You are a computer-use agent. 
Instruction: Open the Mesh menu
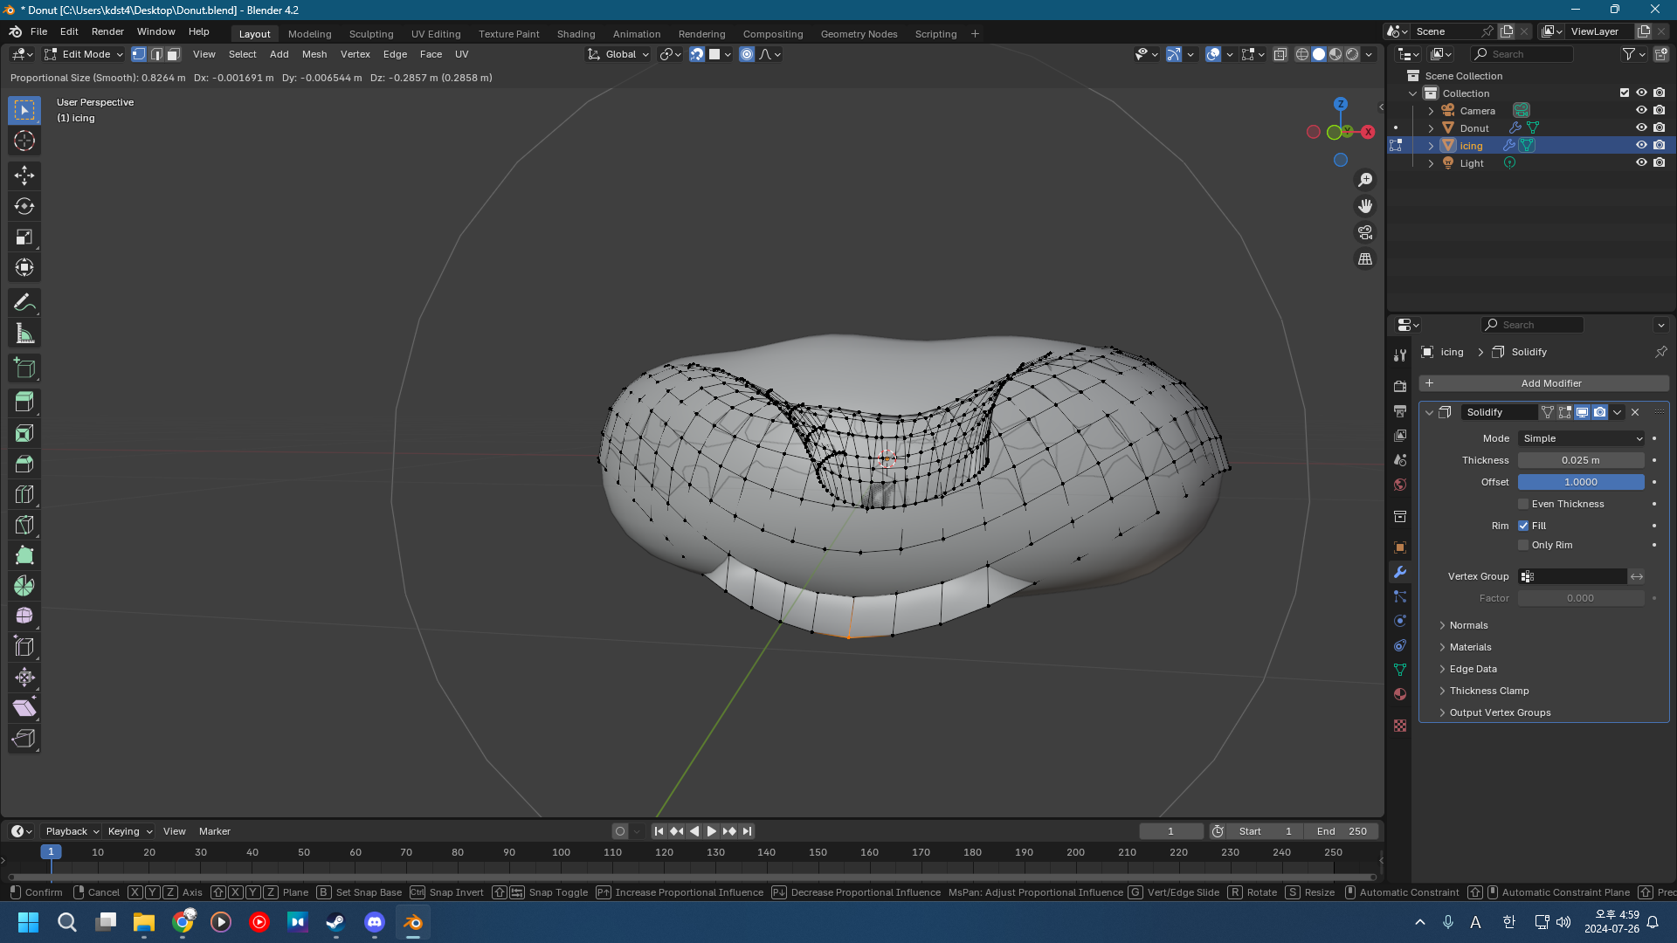coord(314,54)
